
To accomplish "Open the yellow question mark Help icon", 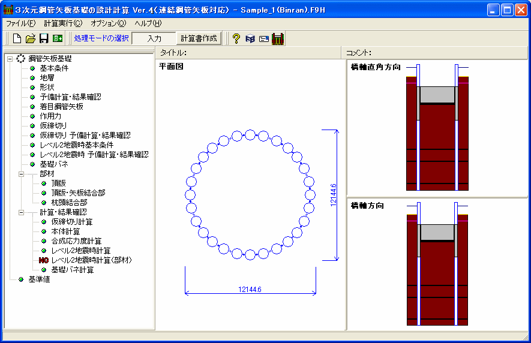I will click(x=236, y=38).
